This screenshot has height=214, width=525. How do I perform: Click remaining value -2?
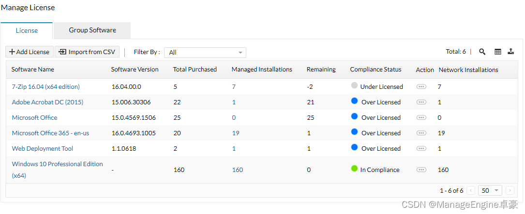pos(310,86)
